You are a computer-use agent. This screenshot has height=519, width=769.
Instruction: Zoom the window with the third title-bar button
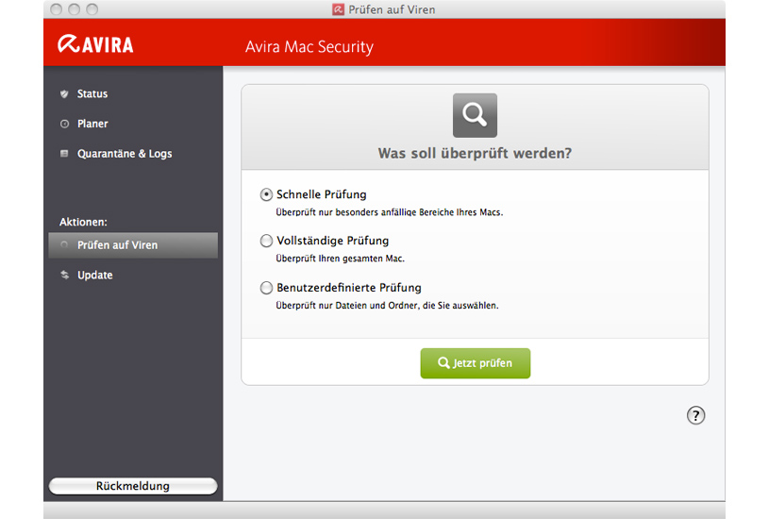[92, 9]
